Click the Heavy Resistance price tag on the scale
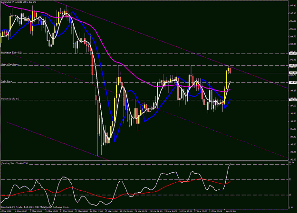297x213 pixels. pos(293,65)
